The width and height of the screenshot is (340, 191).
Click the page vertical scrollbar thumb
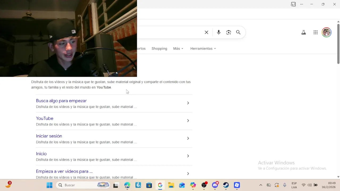338,44
